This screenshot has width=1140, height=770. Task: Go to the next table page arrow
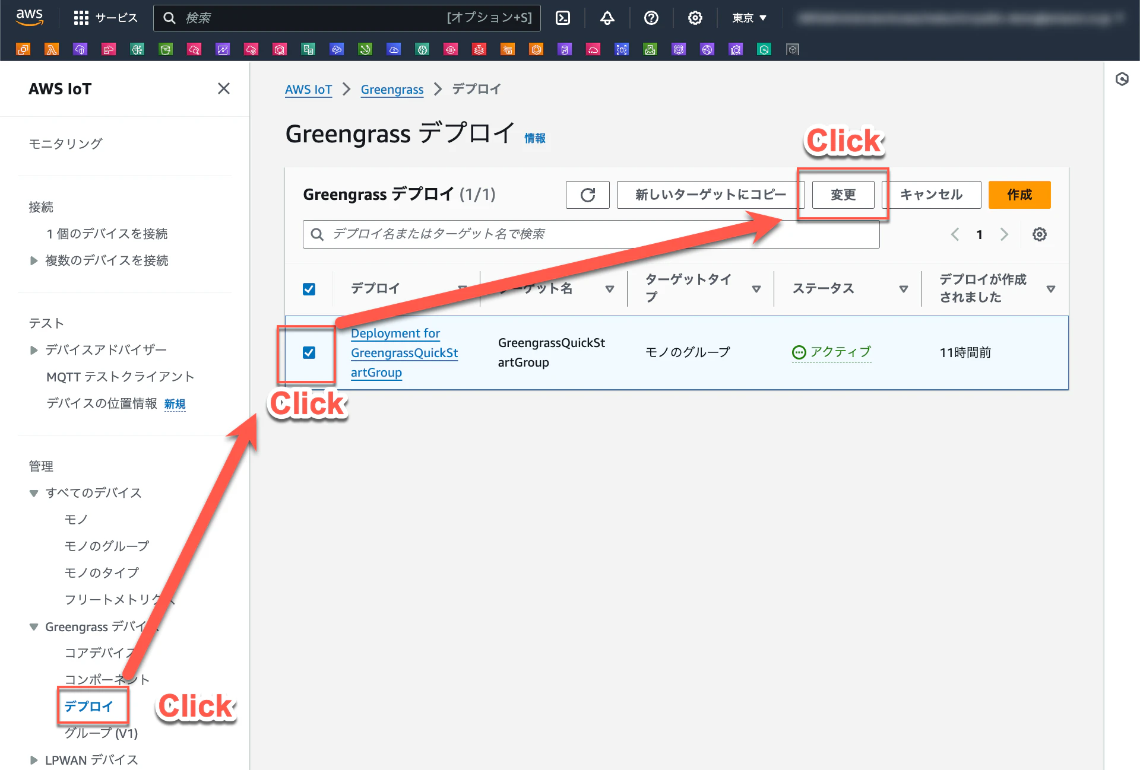[x=1004, y=234]
